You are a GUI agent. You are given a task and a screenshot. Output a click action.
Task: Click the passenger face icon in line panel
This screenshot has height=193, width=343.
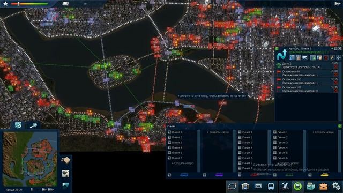(319, 57)
